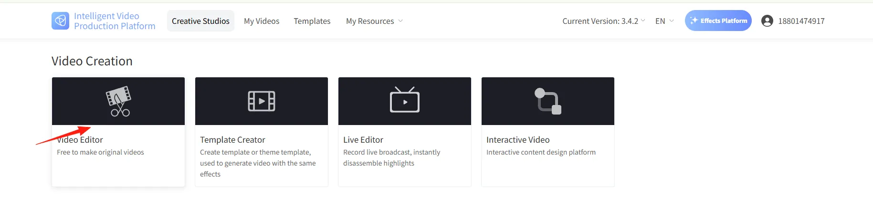The height and width of the screenshot is (199, 873).
Task: Click the Video Creation heading
Action: 92,61
